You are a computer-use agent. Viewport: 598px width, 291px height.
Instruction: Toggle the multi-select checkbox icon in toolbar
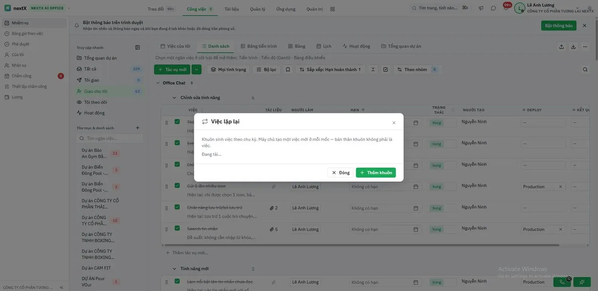click(x=386, y=69)
